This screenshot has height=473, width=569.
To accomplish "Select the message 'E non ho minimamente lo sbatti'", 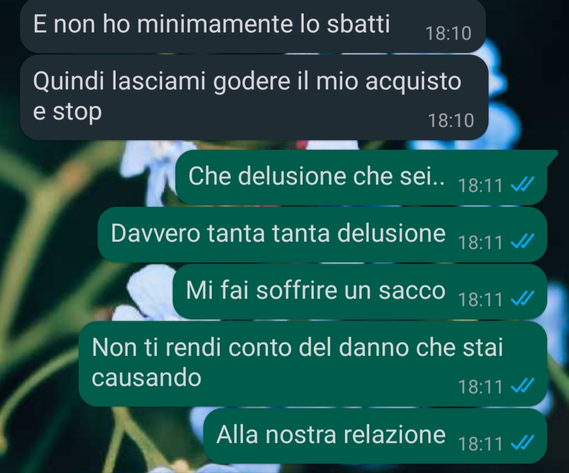I will coord(253,25).
